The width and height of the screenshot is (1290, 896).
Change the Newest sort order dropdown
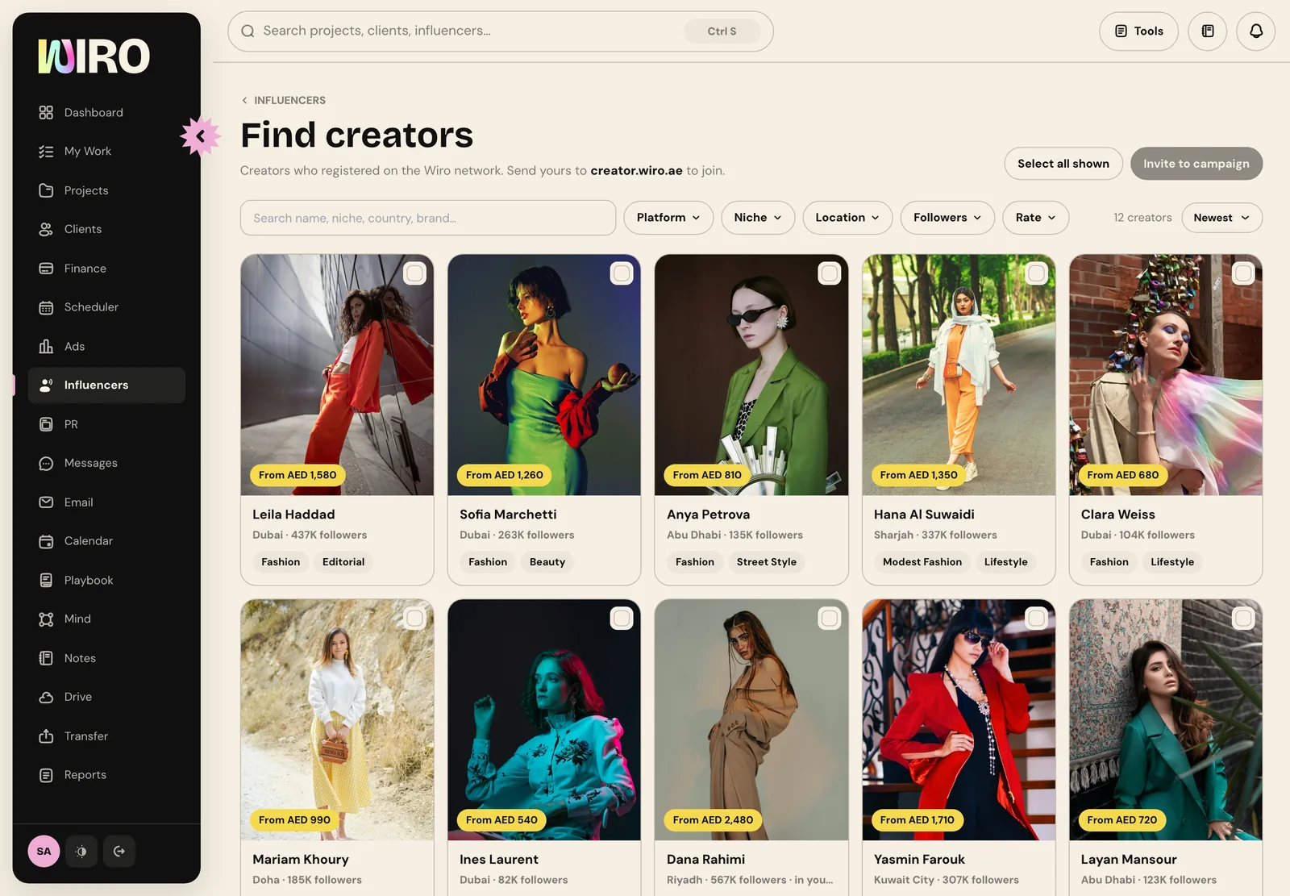point(1222,218)
